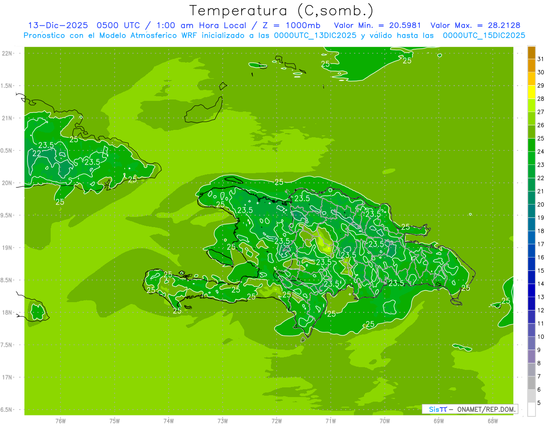Viewport: 553px width, 427px height.
Task: Click the '5' value on the color scale
Action: click(x=539, y=403)
